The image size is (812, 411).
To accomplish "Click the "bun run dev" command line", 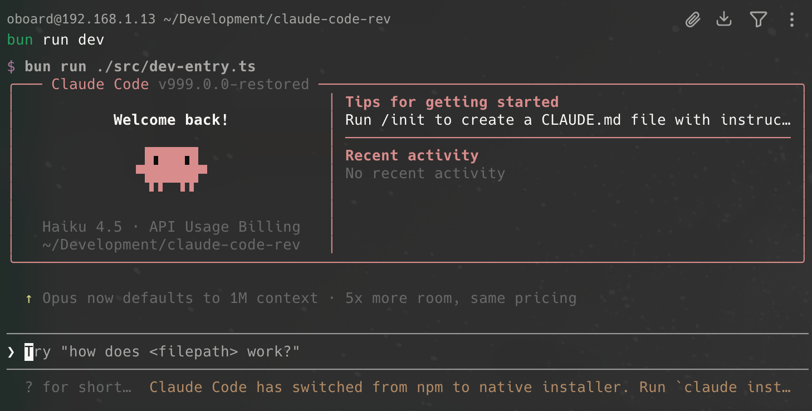I will coord(56,40).
